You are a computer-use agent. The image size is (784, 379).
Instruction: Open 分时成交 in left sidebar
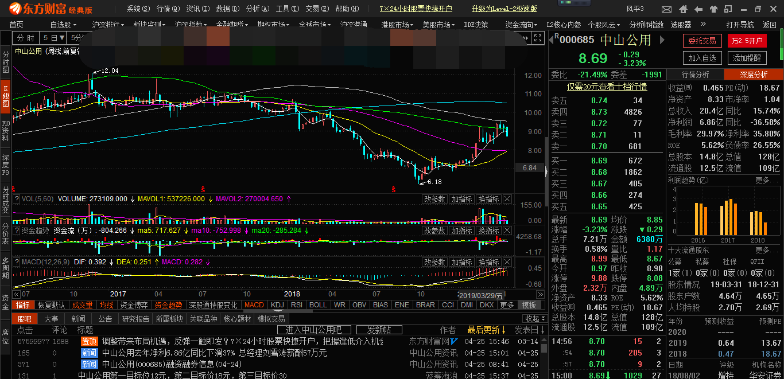6,199
